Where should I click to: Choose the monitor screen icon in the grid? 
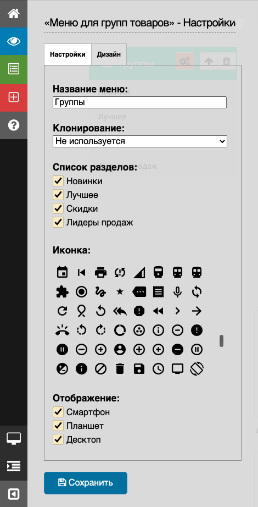(177, 369)
